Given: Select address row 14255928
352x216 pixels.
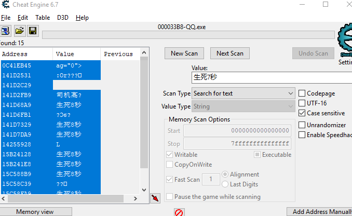Looking at the screenshot, I should (51, 144).
